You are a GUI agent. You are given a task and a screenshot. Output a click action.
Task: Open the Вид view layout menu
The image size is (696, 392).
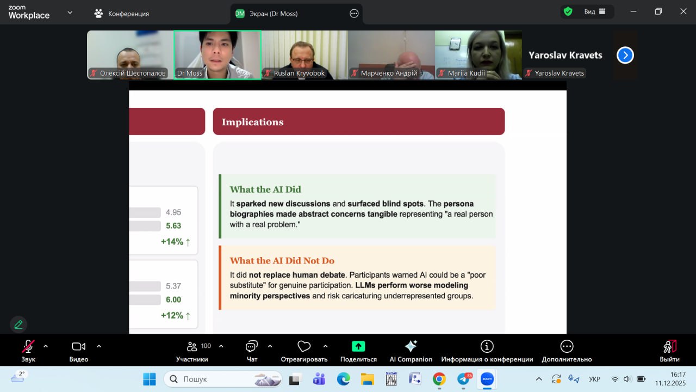(x=594, y=11)
